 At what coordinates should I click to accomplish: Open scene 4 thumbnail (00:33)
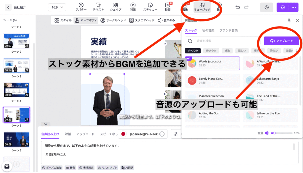click(17, 115)
